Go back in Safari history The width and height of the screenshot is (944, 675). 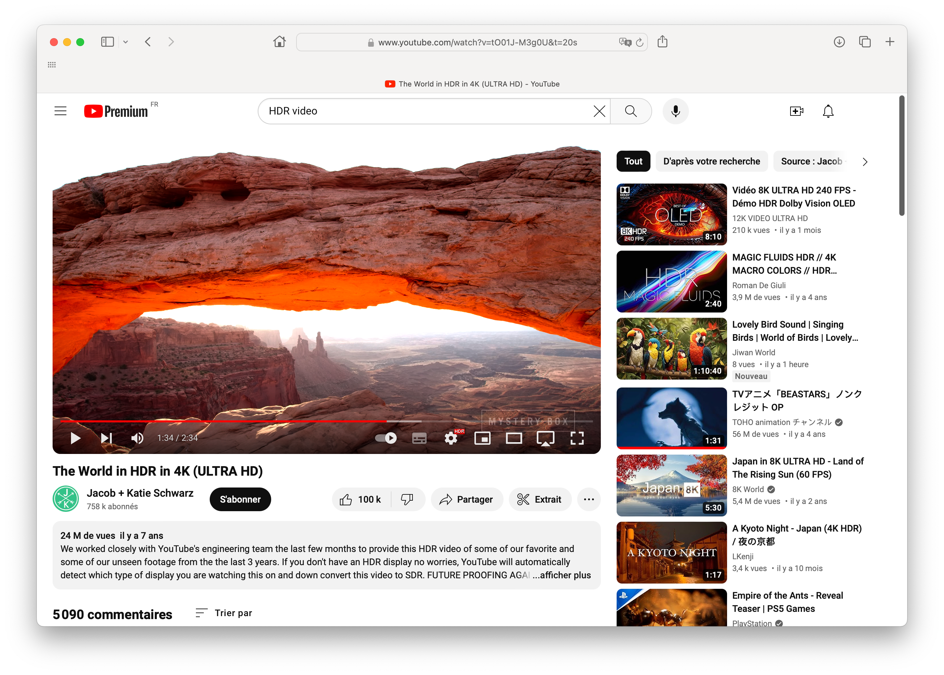(x=148, y=41)
